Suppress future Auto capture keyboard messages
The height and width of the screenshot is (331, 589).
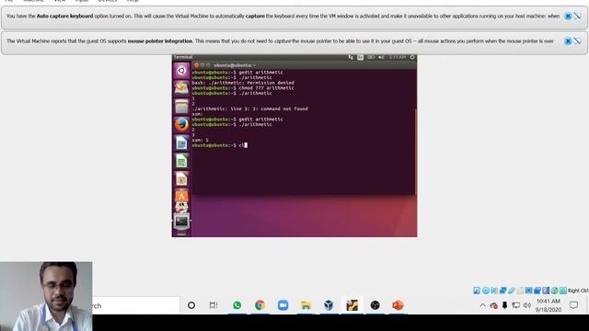point(577,17)
